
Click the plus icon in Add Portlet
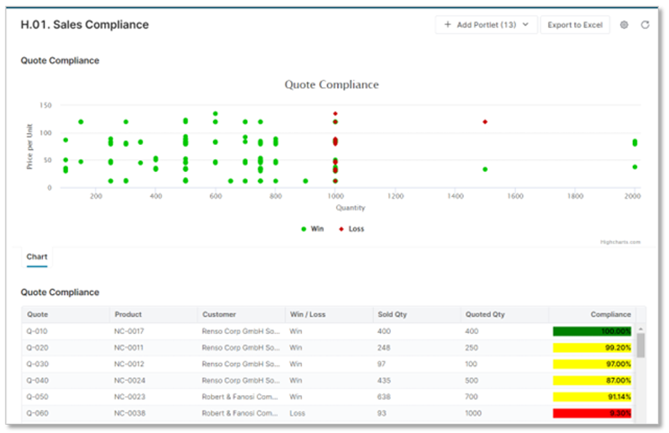point(448,25)
